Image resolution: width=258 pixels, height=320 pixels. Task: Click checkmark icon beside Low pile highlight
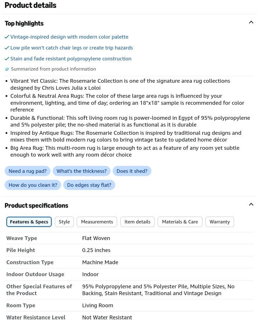point(7,48)
